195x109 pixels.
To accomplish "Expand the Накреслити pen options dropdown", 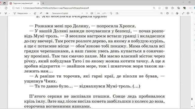I will tap(30, 13).
